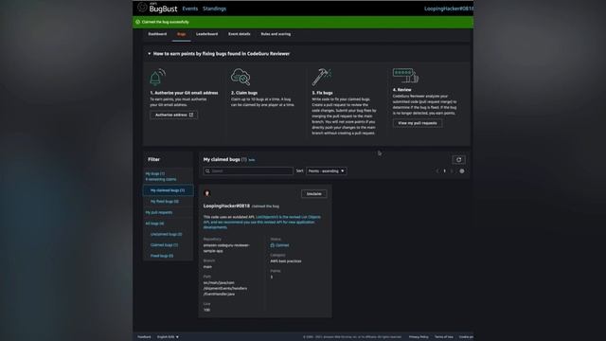Image resolution: width=606 pixels, height=341 pixels.
Task: Open the Privacy Policy footer link
Action: click(x=419, y=337)
